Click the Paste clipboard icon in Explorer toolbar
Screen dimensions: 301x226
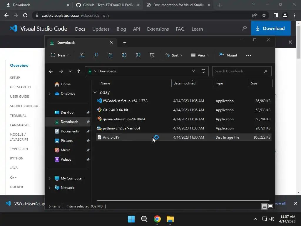[110, 55]
